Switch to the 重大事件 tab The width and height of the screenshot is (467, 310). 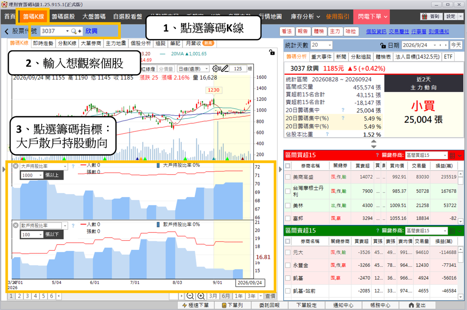[x=321, y=57]
